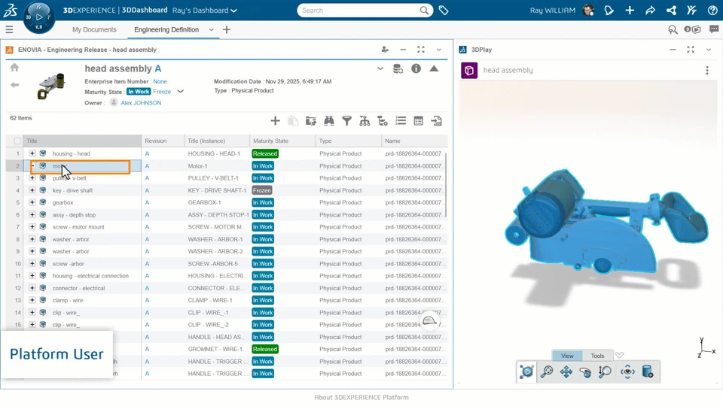
Task: Click the home icon in ENOVIA panel
Action: point(15,68)
